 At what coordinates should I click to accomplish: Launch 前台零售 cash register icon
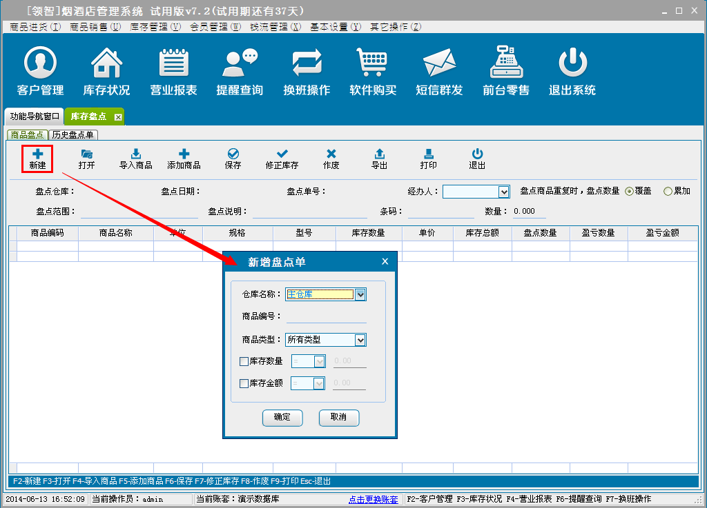point(506,64)
